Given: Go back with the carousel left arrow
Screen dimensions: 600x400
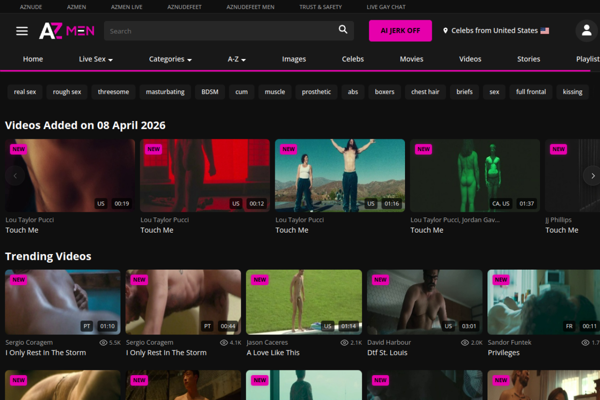Looking at the screenshot, I should (x=15, y=176).
